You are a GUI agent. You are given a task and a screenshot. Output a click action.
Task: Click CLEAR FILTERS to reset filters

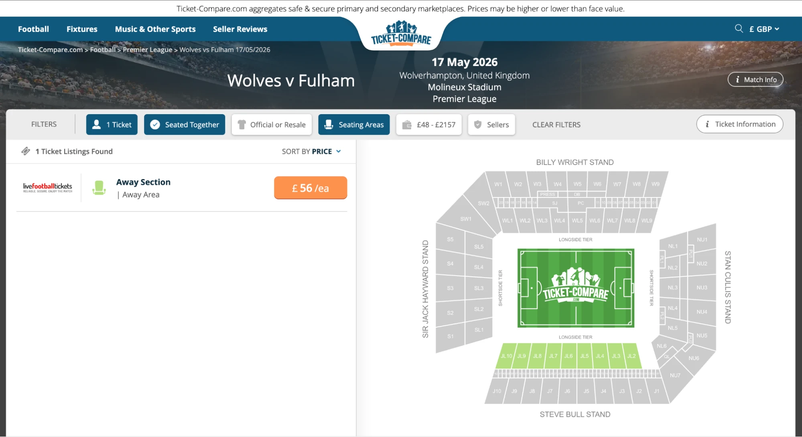(x=556, y=125)
